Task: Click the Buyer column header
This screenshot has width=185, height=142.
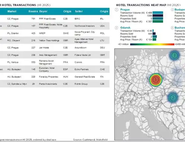Action: [x=43, y=11]
